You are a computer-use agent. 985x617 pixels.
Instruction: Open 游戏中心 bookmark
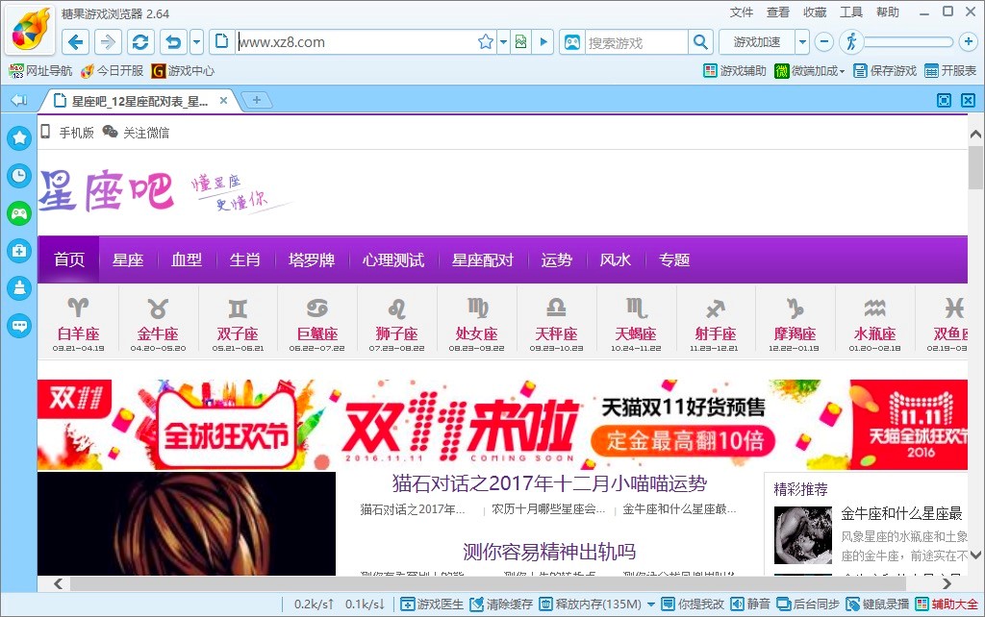pos(183,71)
